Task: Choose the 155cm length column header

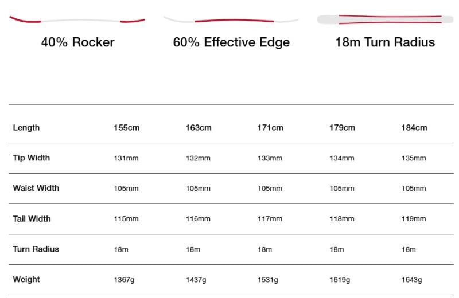Action: pyautogui.click(x=126, y=127)
